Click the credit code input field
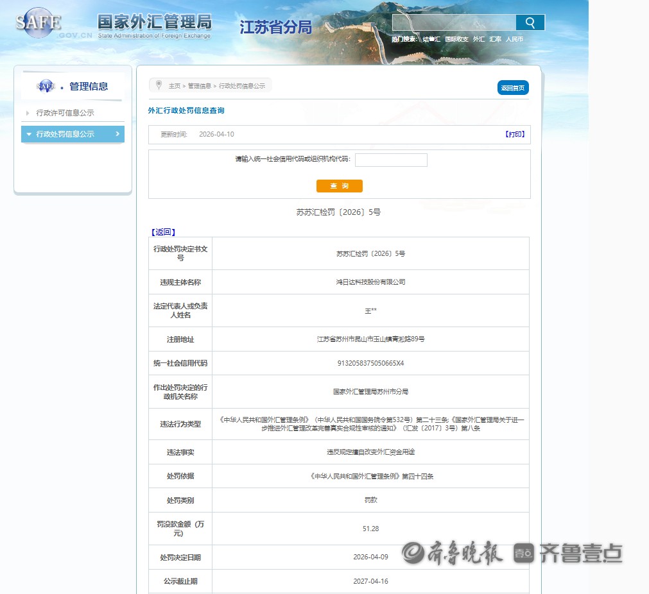Viewport: 649px width, 594px height. point(391,160)
